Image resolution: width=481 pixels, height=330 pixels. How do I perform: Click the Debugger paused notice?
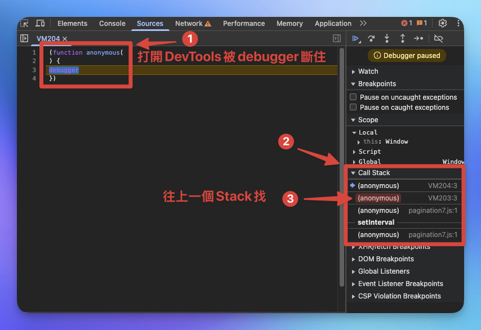point(407,56)
